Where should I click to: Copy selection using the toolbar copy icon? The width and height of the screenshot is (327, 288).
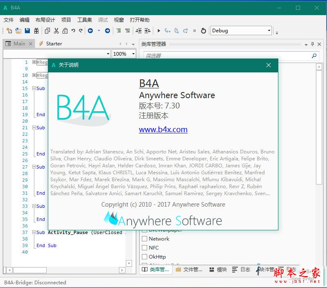point(47,31)
